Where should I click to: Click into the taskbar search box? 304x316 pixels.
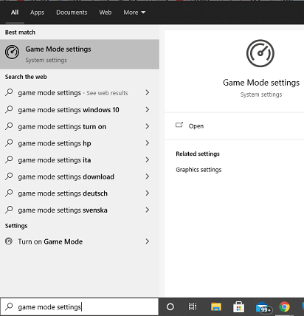(79, 307)
